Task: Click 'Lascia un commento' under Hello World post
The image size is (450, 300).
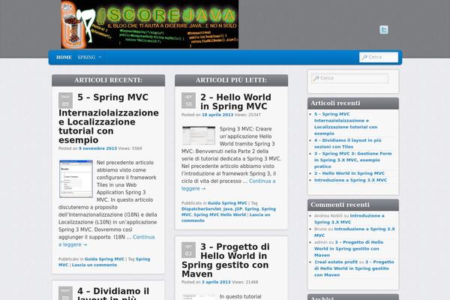Action: [226, 217]
